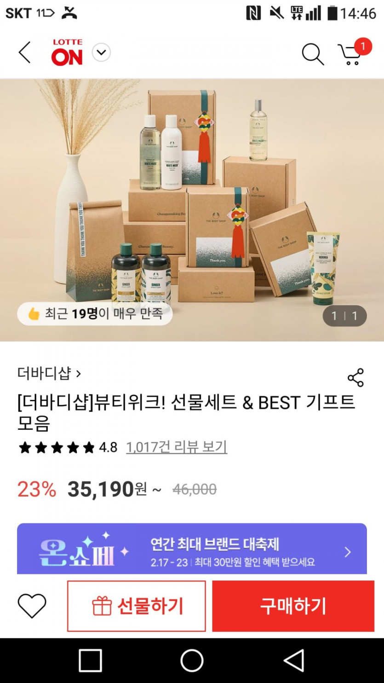Toggle the wishlist heart icon
The image size is (384, 683).
32,606
